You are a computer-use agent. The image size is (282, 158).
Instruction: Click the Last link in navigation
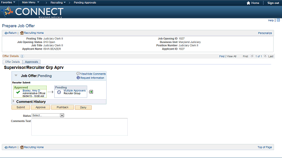[x=271, y=56]
